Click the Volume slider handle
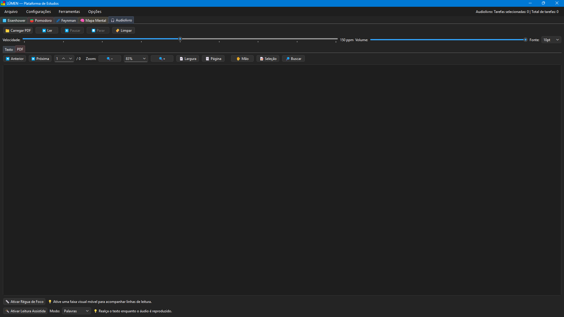Viewport: 564px width, 317px height. point(525,40)
